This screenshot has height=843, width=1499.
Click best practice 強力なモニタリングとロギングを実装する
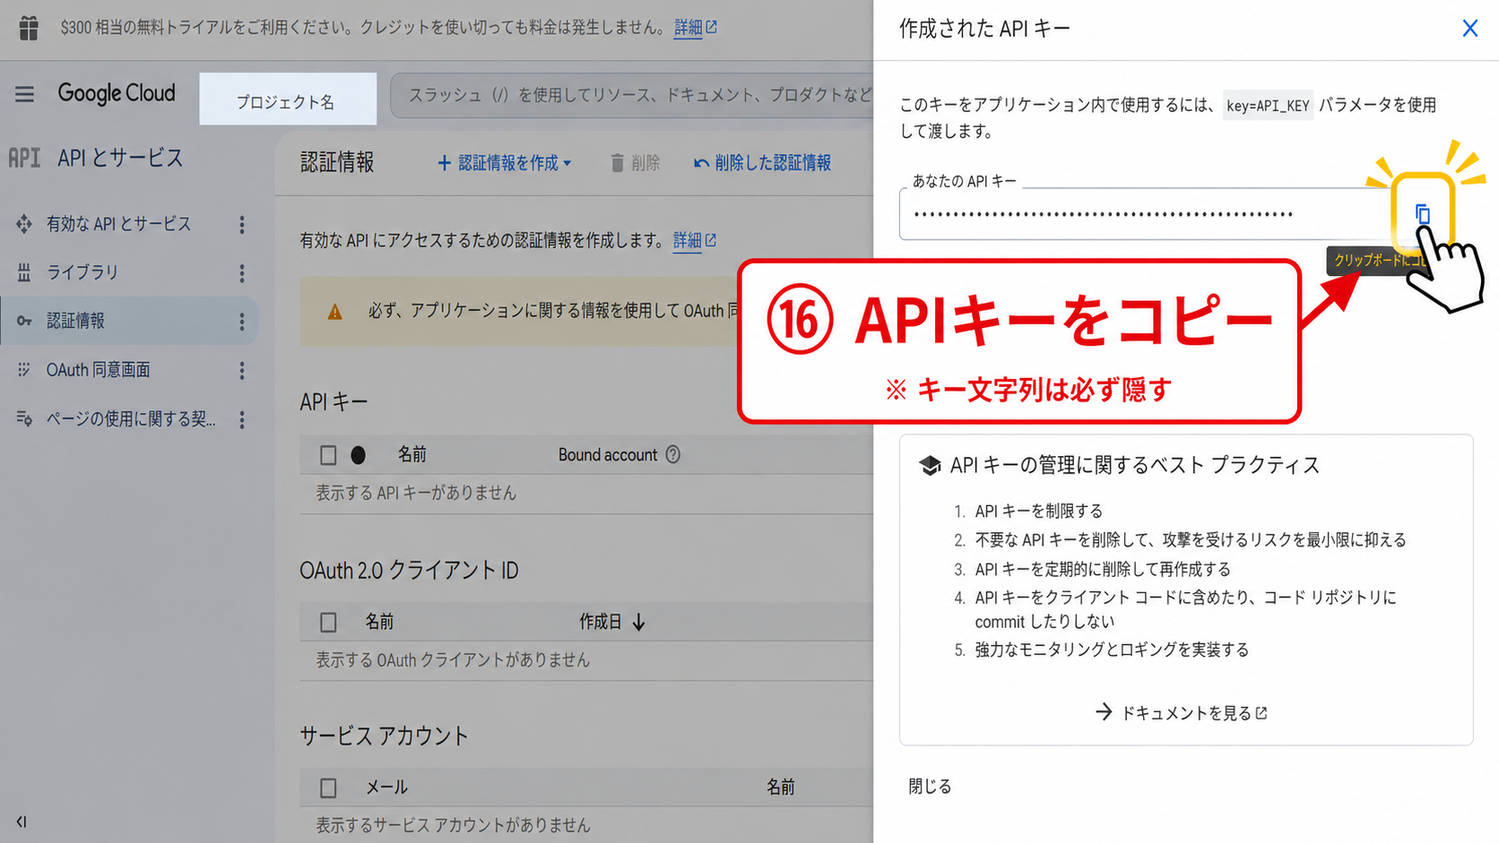[x=1112, y=649]
